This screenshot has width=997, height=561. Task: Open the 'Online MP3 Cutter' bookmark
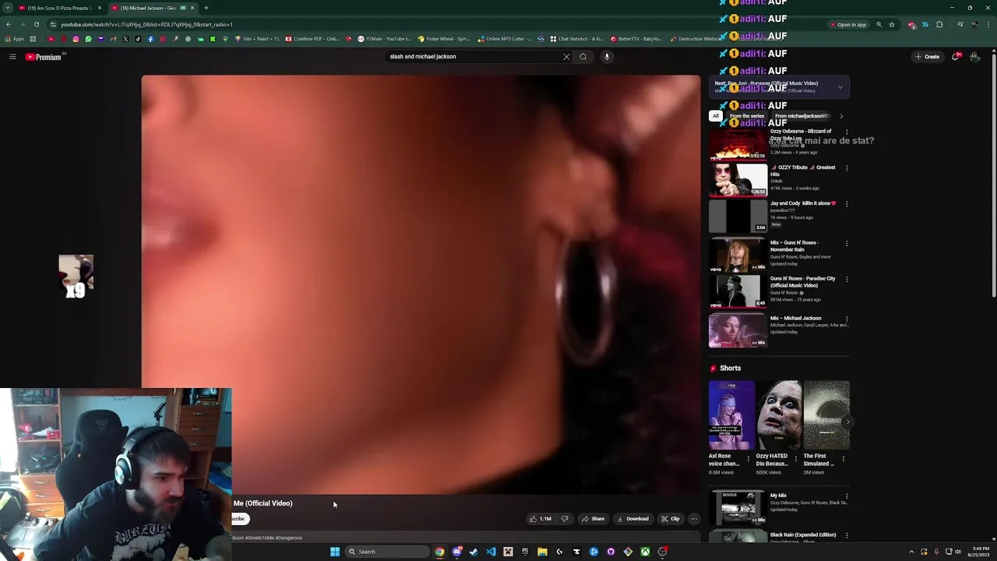pos(505,39)
